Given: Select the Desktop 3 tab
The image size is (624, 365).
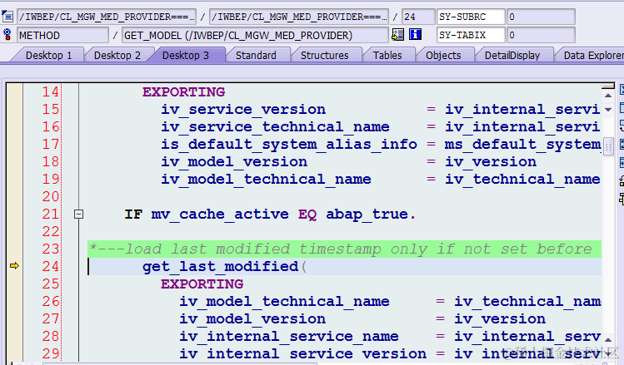Looking at the screenshot, I should [186, 55].
